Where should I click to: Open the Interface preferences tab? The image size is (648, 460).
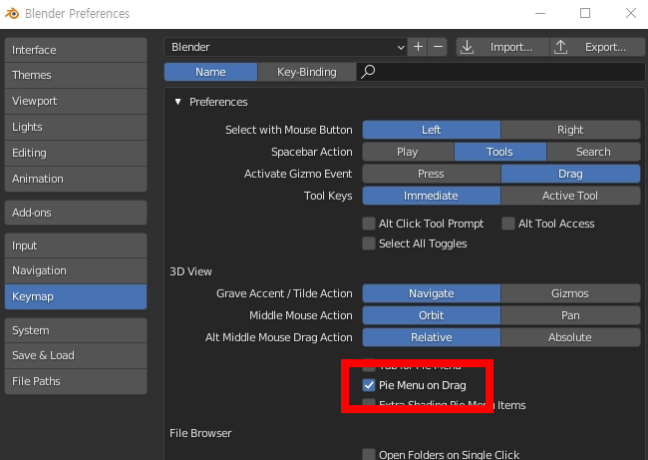tap(76, 50)
